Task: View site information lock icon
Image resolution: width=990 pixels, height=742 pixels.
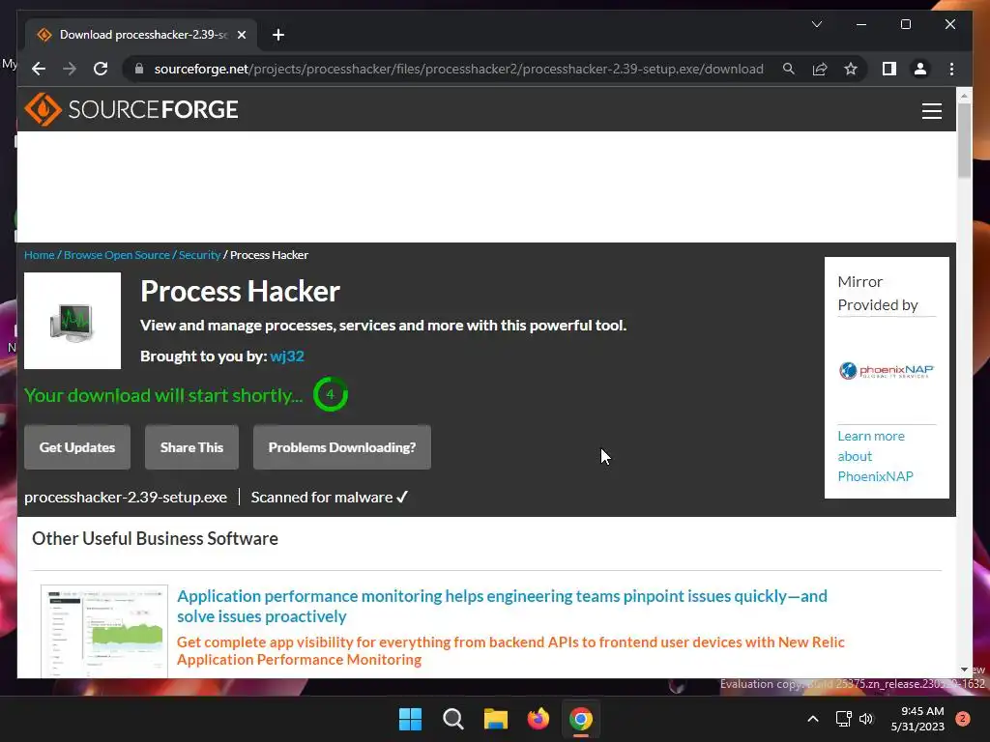Action: [139, 69]
